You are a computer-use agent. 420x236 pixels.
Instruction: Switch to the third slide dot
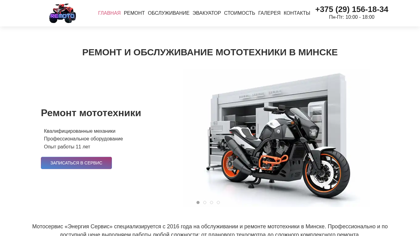point(212,203)
